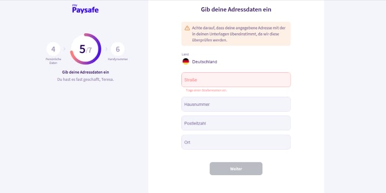Click the arrow between progress ring and step 6
Screen dimensions: 386x193
107,49
